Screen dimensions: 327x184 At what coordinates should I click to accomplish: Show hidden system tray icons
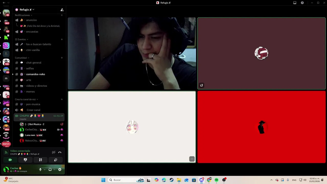pos(271,180)
